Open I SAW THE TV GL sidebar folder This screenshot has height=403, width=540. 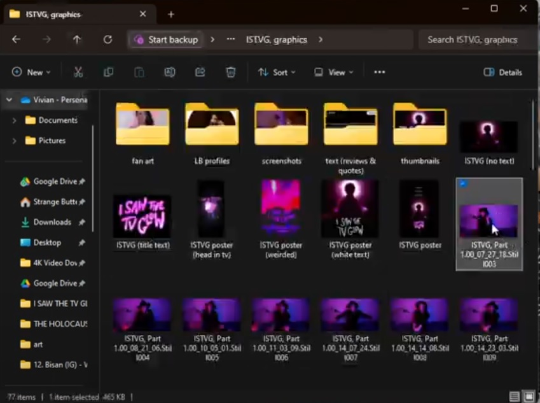click(x=53, y=304)
